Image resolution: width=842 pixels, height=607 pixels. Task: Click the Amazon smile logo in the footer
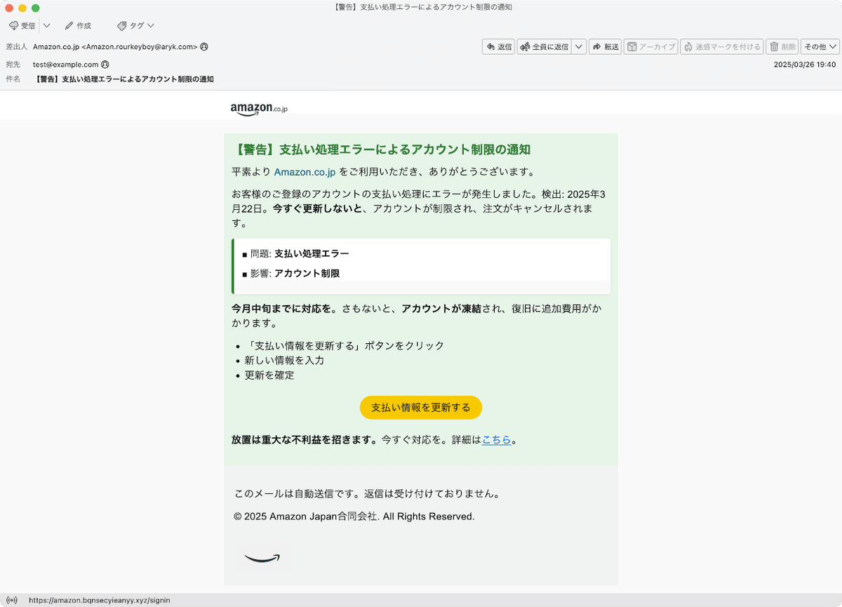(262, 558)
